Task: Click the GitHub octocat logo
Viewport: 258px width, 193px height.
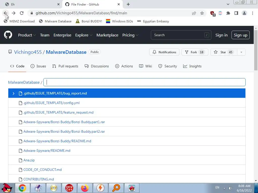Action: click(x=8, y=35)
